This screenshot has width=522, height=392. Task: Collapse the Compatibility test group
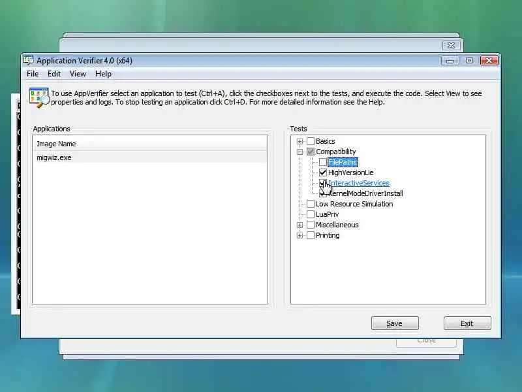click(299, 152)
